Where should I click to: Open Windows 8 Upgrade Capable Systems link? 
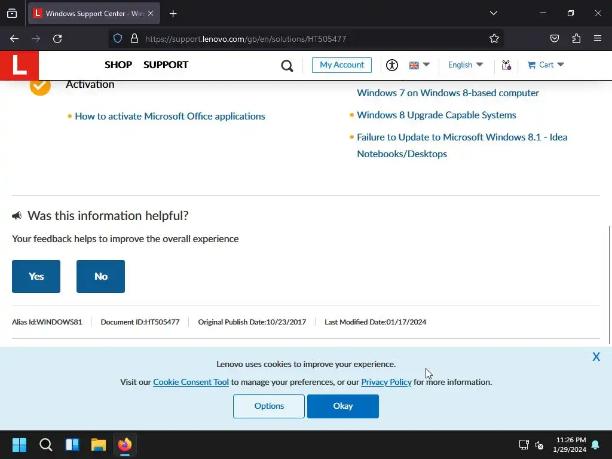(x=436, y=115)
